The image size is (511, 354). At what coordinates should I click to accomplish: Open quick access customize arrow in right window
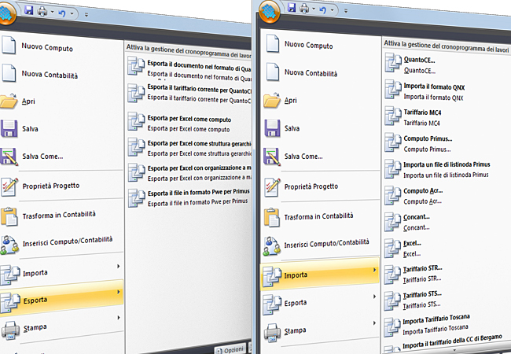click(346, 11)
